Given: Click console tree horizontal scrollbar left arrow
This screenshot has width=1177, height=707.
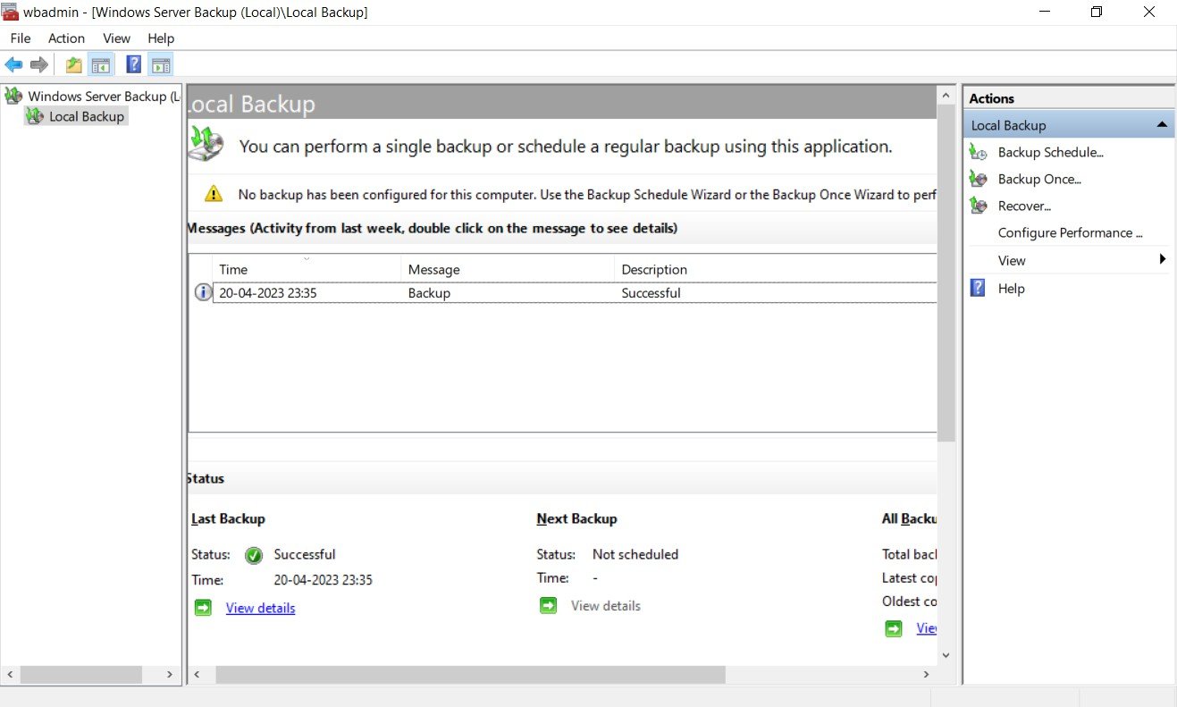Looking at the screenshot, I should click(10, 675).
